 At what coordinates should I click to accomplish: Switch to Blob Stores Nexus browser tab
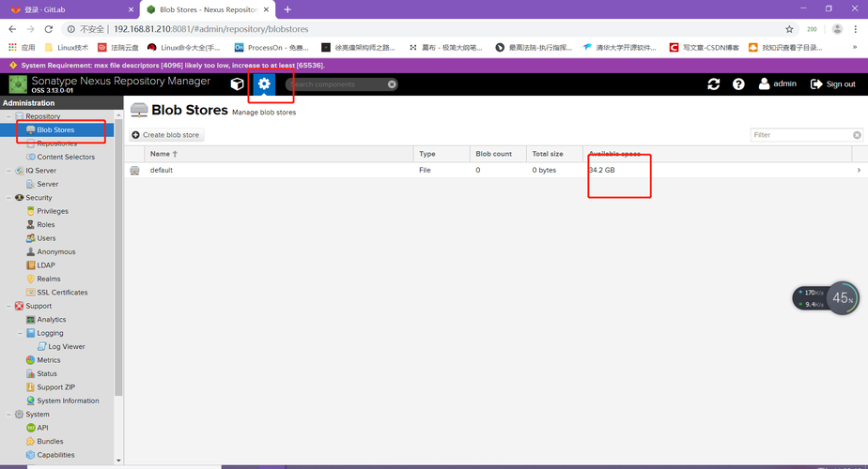(208, 9)
